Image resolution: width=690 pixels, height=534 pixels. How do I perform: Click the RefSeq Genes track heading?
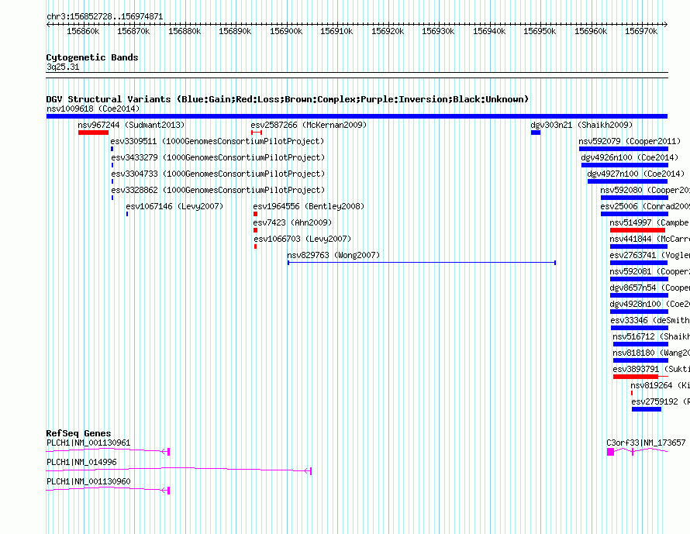pyautogui.click(x=78, y=433)
